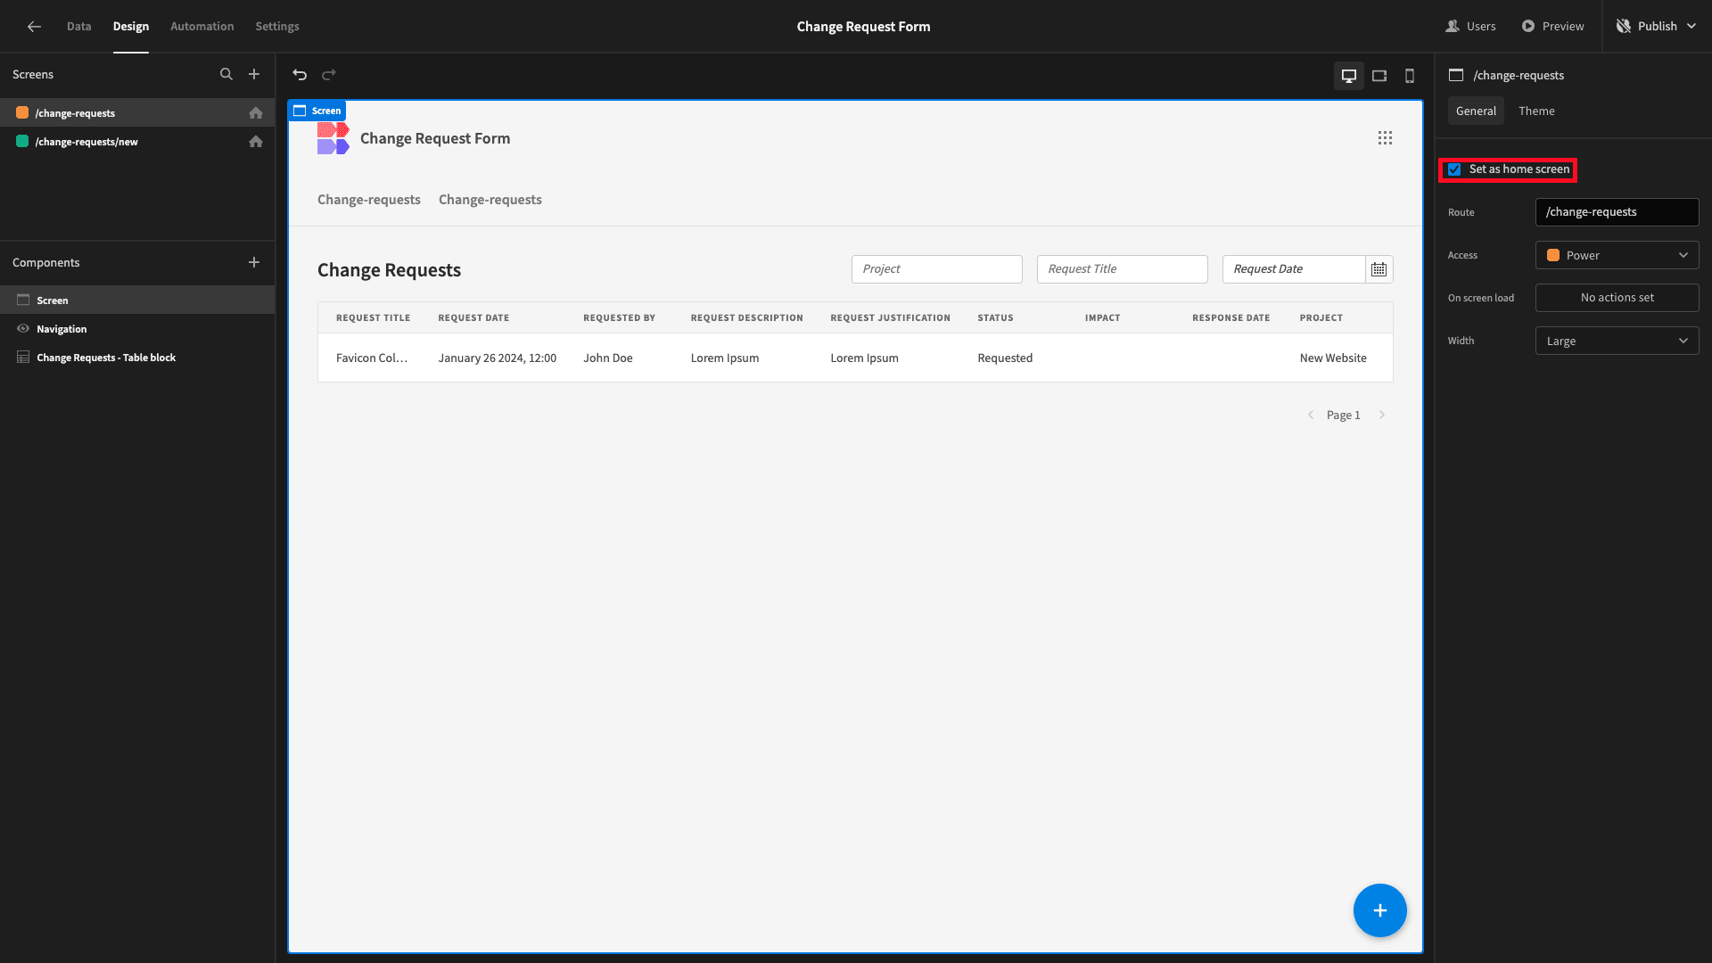1712x963 pixels.
Task: Select /change-requests/new in Screens list
Action: [x=137, y=142]
